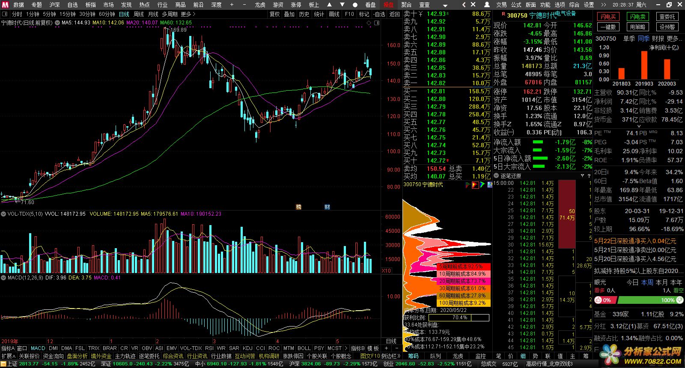Click the panel layout icon left of 分时
The width and height of the screenshot is (685, 368).
(x=4, y=14)
